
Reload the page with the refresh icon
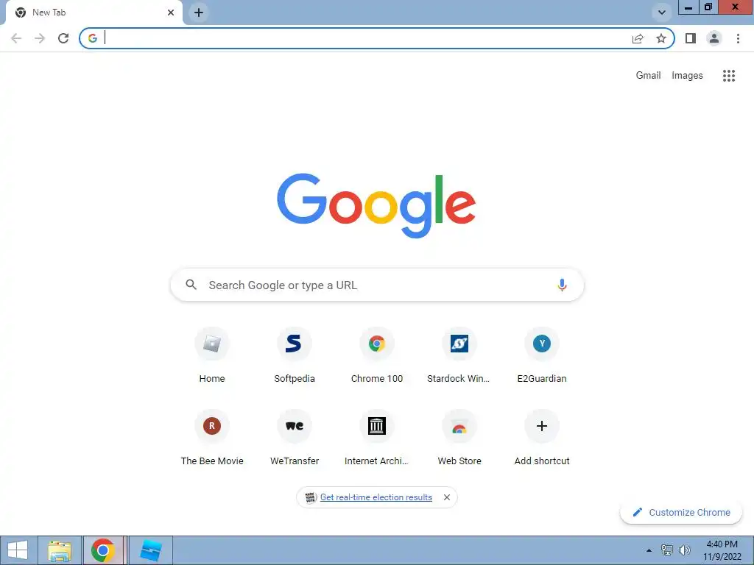63,38
